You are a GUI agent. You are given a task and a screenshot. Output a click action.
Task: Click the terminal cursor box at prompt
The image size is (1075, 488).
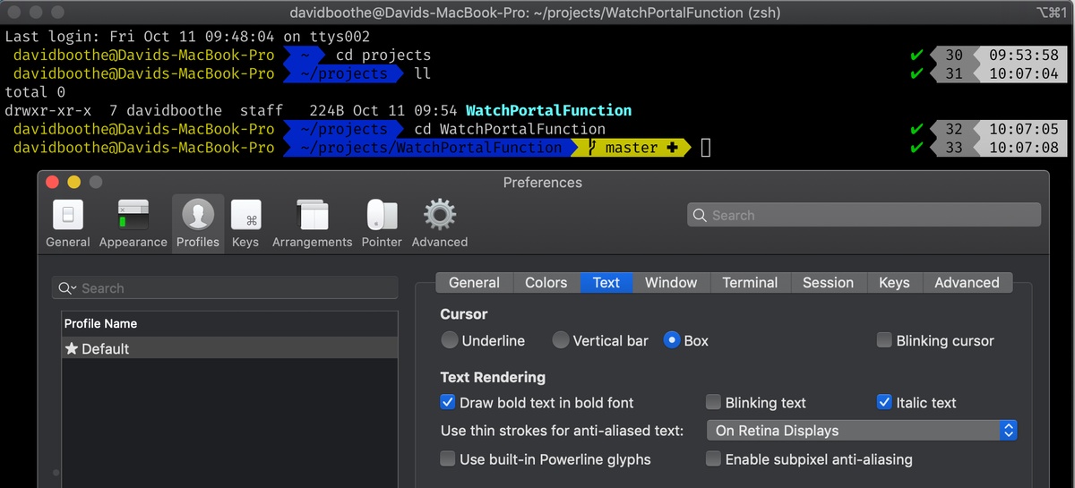tap(705, 148)
